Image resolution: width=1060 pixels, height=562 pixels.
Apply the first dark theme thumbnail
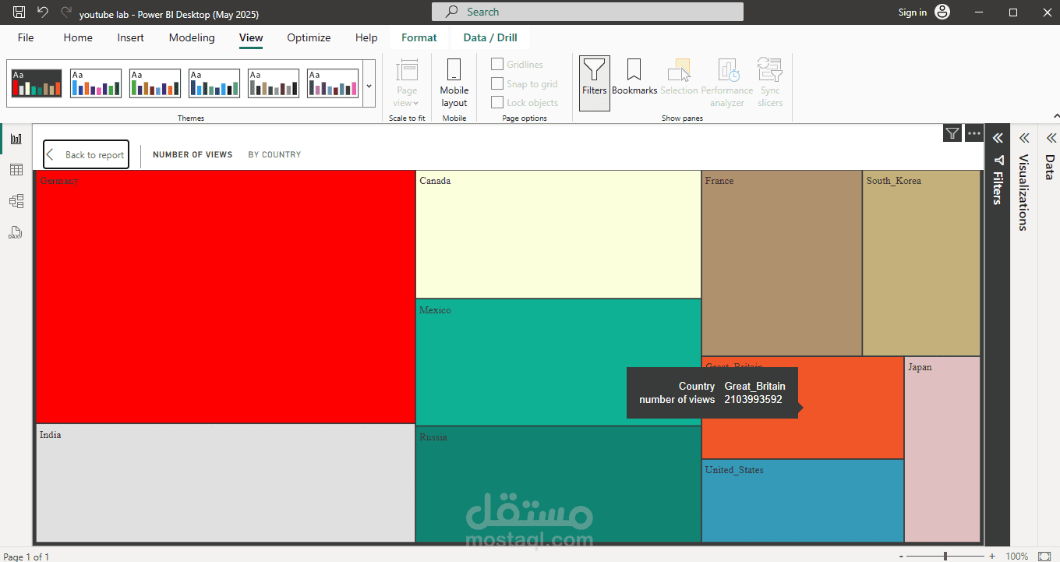pyautogui.click(x=37, y=83)
